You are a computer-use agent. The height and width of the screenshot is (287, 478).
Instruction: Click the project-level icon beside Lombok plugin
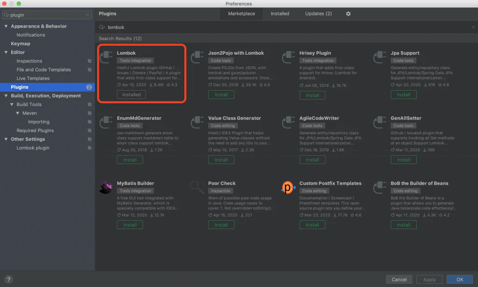[x=90, y=148]
